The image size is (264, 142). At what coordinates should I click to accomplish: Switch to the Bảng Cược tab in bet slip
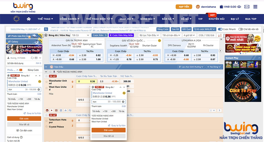coord(33,70)
